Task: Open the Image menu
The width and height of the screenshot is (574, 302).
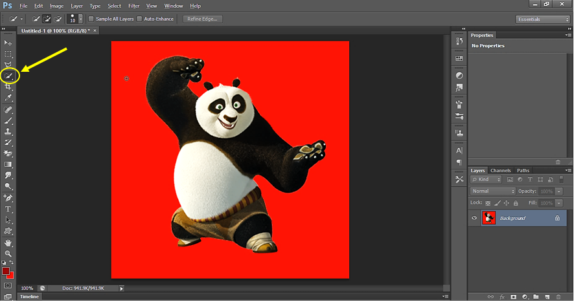Action: tap(56, 6)
